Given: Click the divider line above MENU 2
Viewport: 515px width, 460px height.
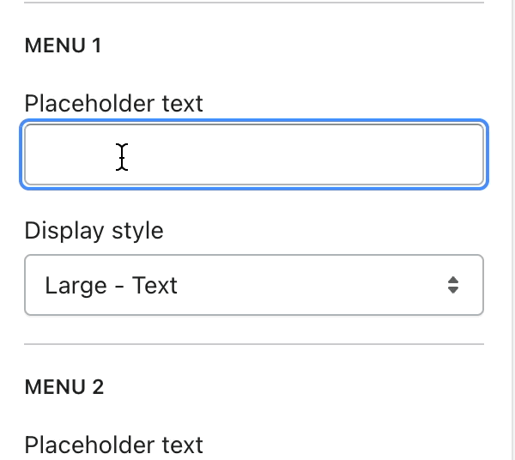Looking at the screenshot, I should pyautogui.click(x=254, y=345).
